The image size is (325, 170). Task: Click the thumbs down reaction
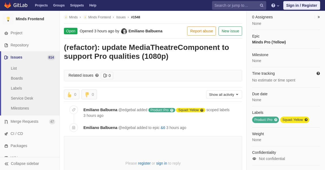(x=89, y=94)
